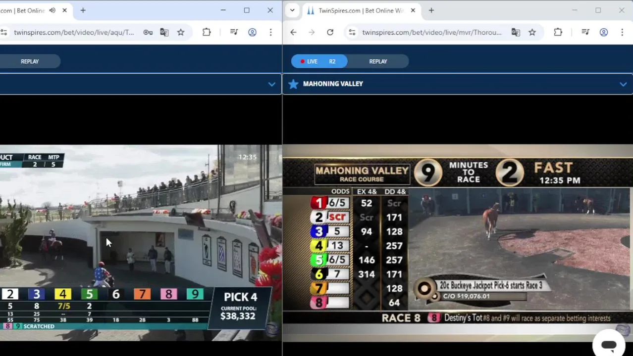This screenshot has height=356, width=633.
Task: Open Chrome menu in the left window
Action: point(270,32)
